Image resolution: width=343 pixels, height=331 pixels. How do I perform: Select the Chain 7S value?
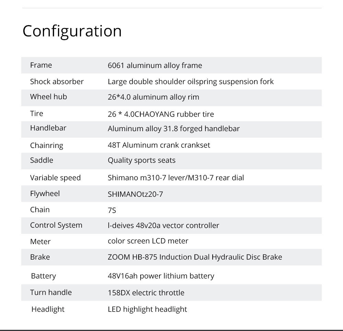[x=112, y=210]
